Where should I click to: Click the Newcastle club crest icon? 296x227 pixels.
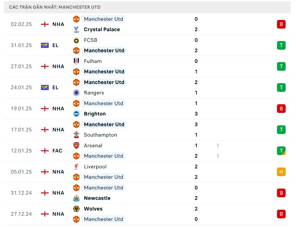tap(76, 198)
